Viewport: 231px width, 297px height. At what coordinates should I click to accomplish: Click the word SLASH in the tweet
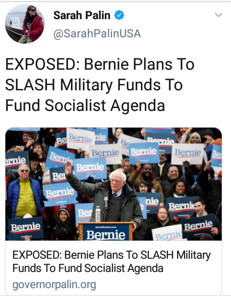pyautogui.click(x=30, y=84)
